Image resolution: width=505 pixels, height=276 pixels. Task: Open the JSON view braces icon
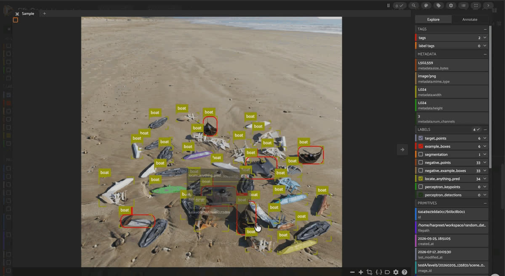tap(379, 272)
